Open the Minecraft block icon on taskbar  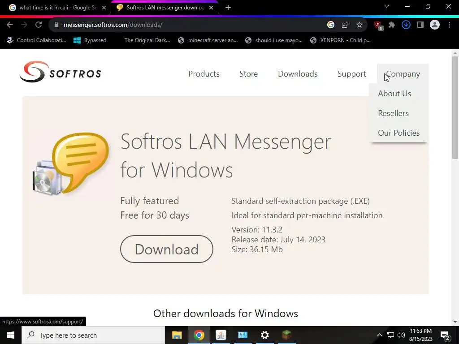[x=286, y=335]
